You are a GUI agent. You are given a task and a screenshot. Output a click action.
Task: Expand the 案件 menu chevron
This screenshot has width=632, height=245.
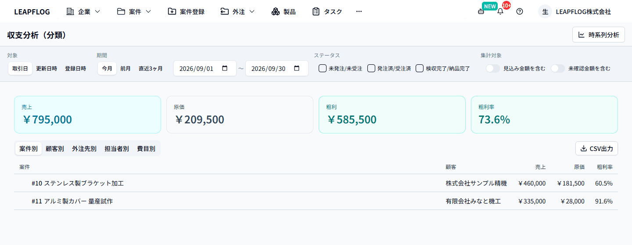[148, 11]
